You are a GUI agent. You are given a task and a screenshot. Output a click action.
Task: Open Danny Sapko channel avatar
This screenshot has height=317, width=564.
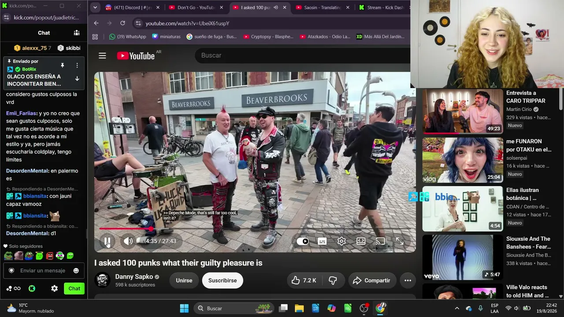[102, 280]
